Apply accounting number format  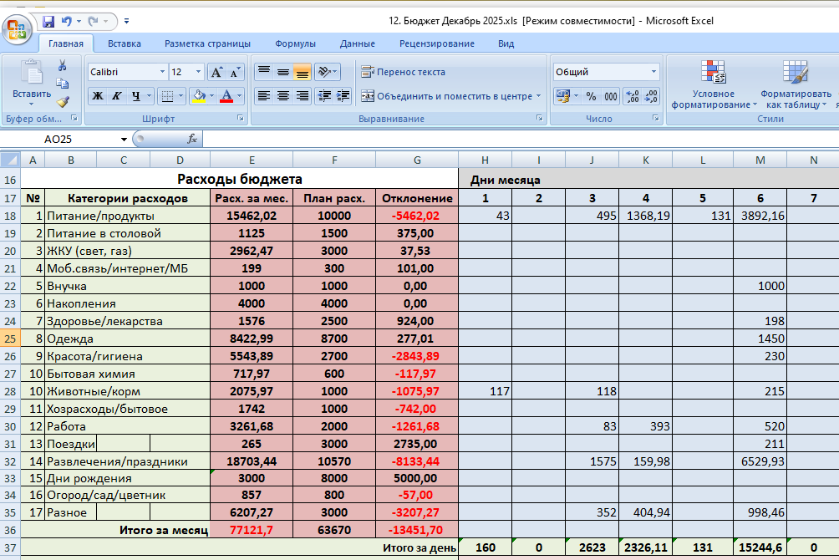click(563, 96)
